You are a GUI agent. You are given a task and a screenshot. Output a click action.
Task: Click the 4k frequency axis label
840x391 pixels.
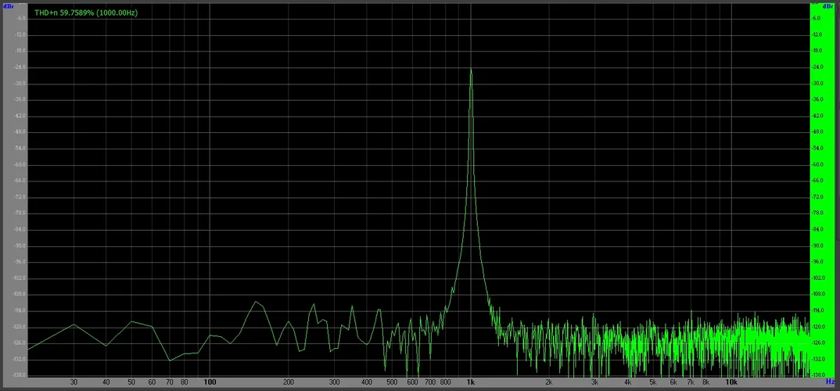628,382
